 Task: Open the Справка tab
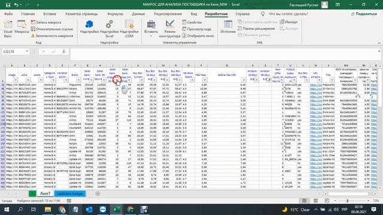(242, 14)
